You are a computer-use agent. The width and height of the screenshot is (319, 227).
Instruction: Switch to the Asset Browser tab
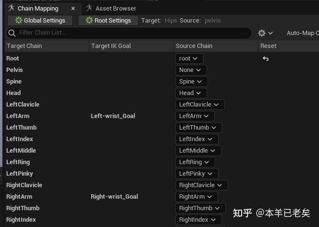115,8
